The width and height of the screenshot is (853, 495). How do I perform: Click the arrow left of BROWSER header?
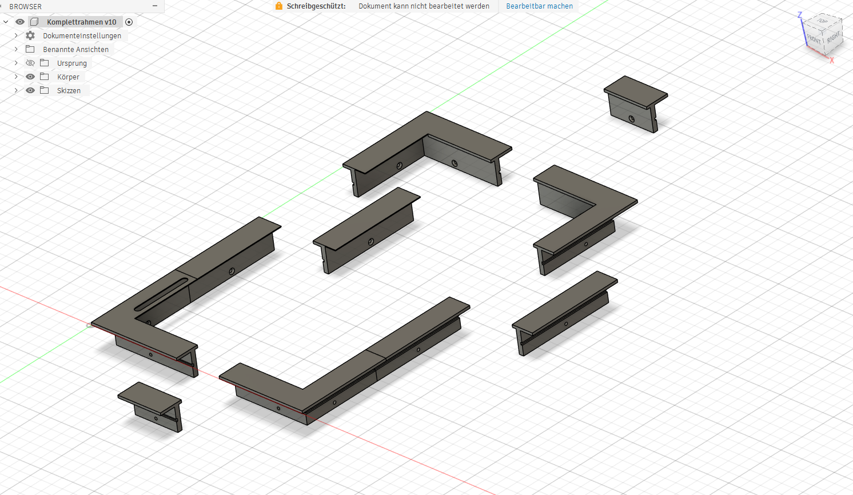[2, 6]
